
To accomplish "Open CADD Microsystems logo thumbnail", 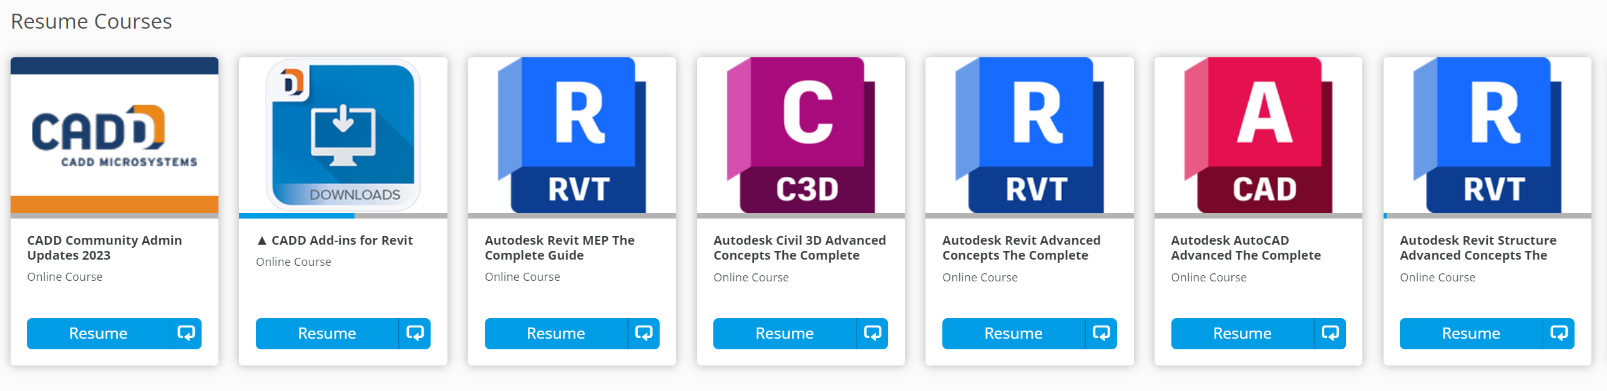I will [114, 135].
